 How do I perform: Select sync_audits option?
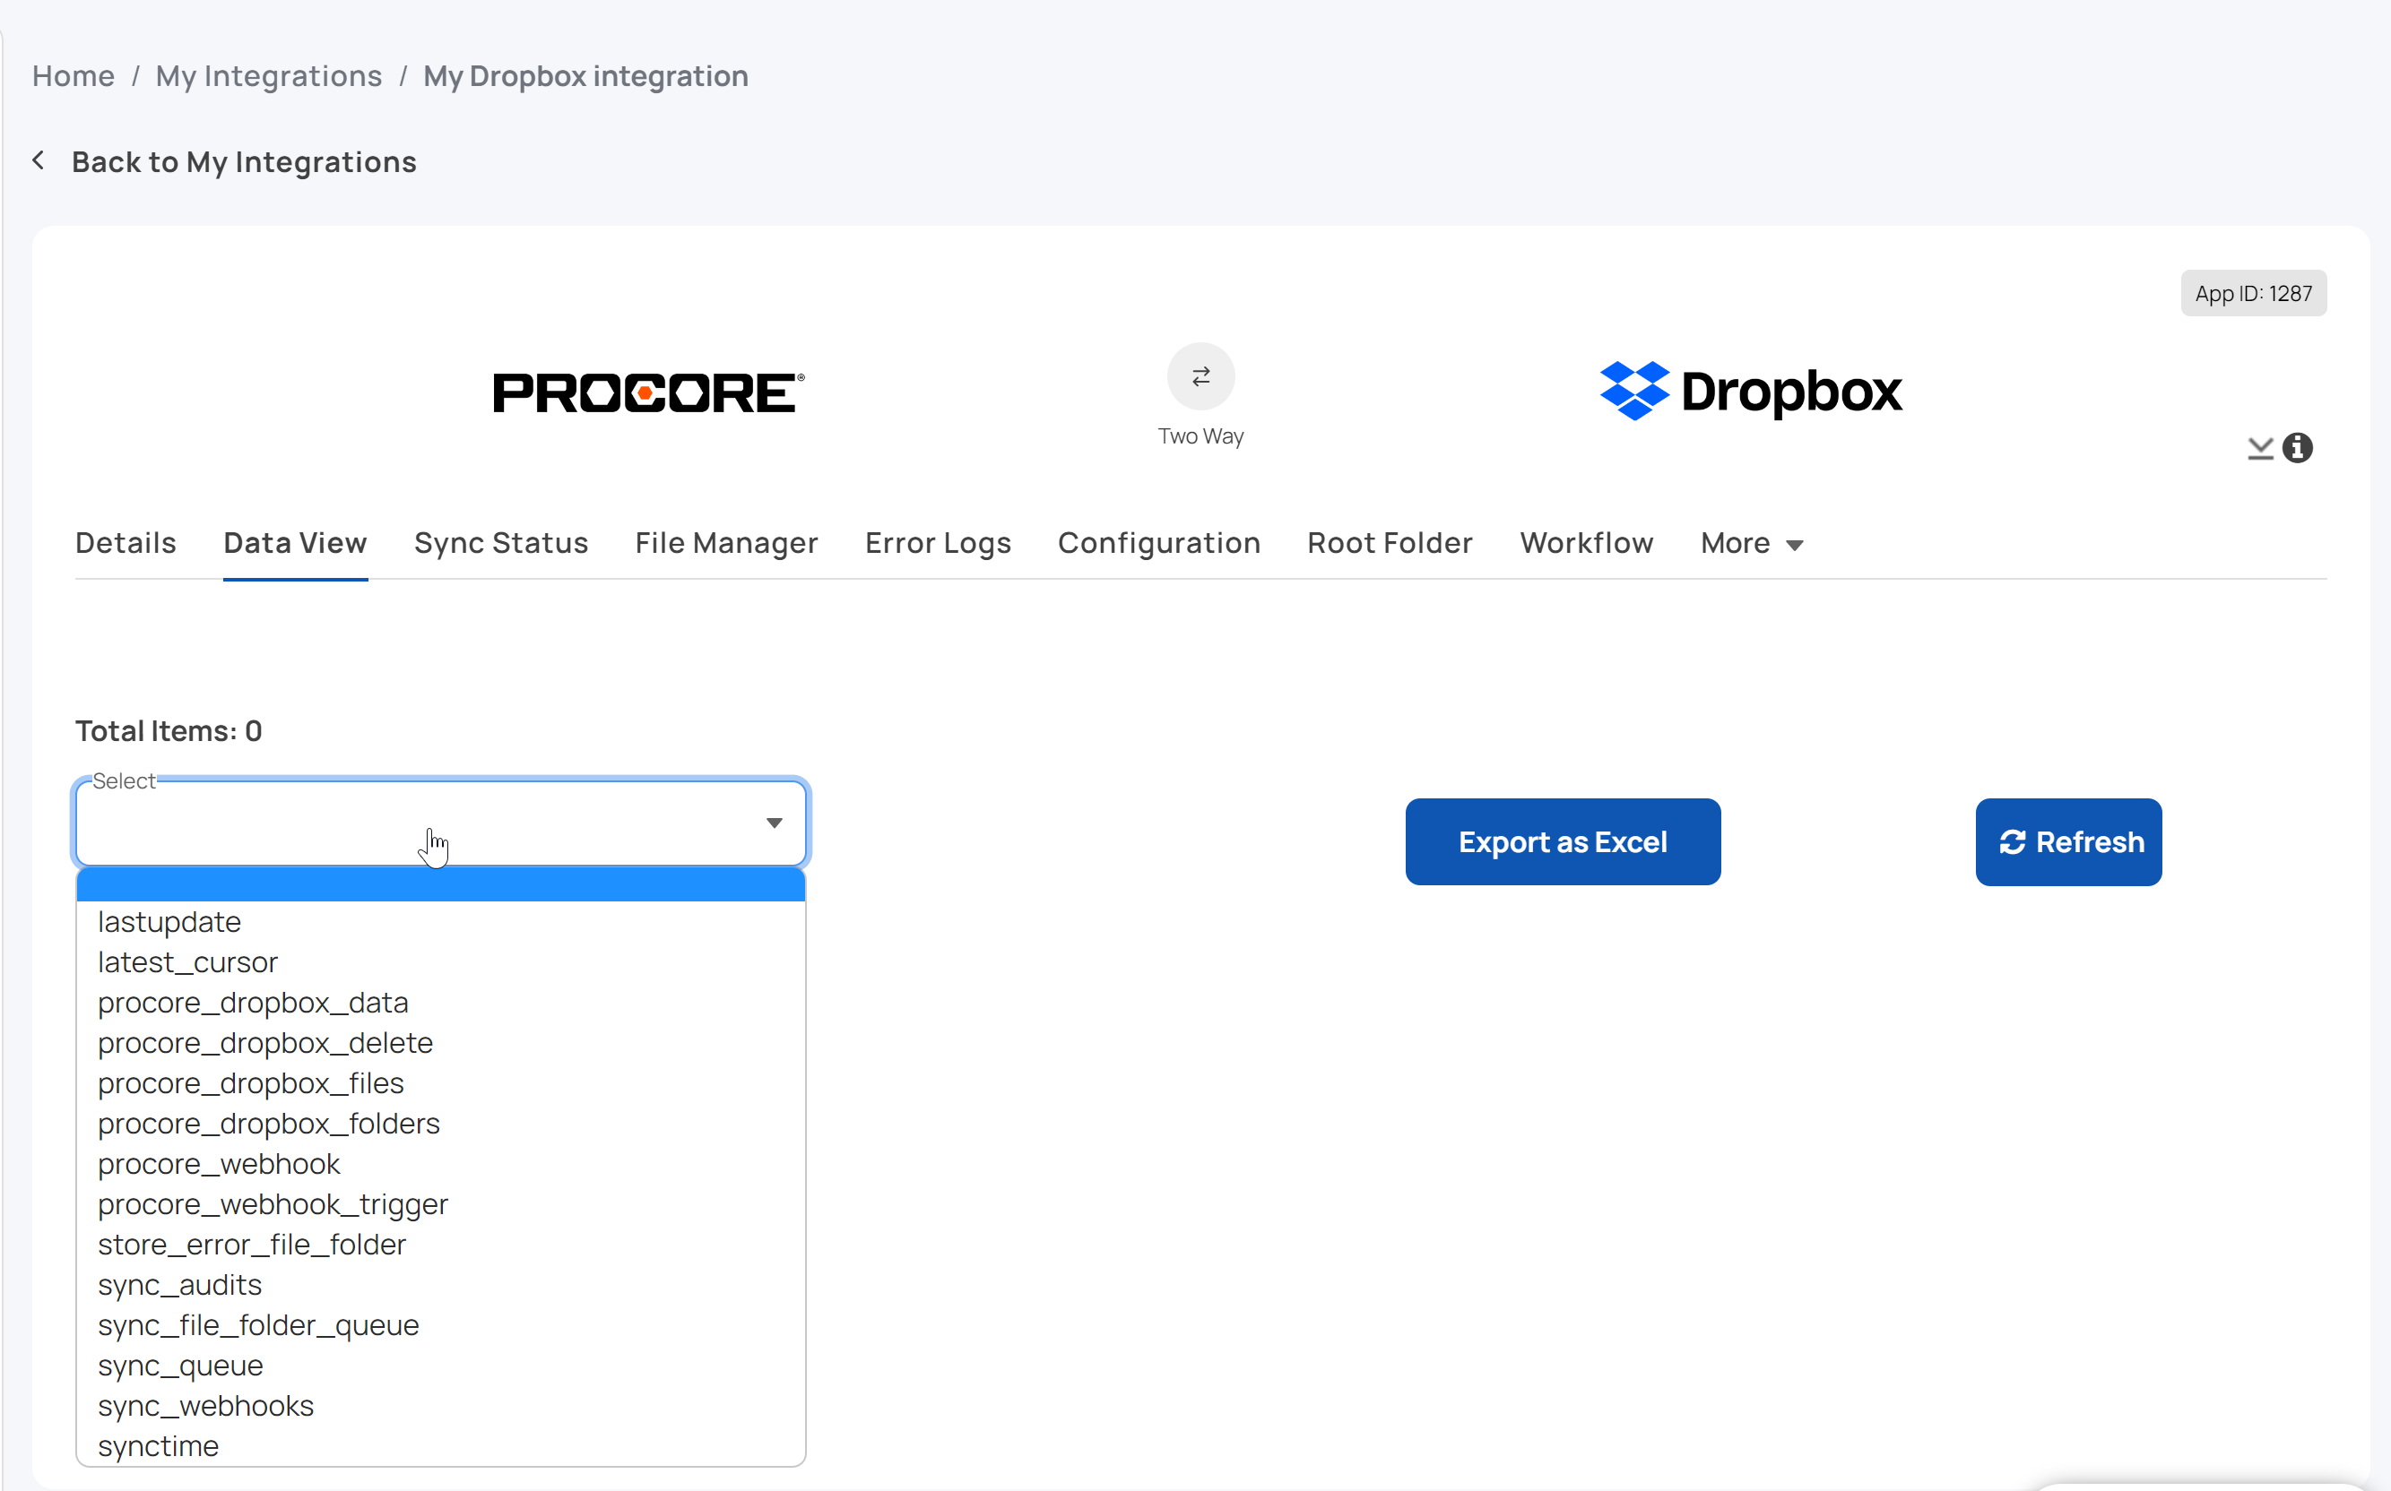coord(441,1286)
